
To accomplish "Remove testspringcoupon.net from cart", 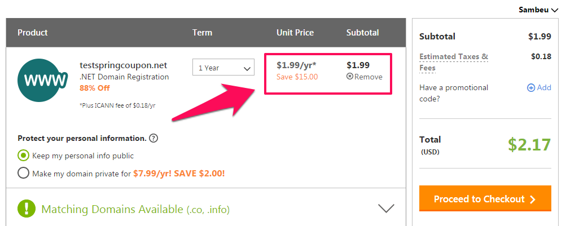I will tap(365, 77).
